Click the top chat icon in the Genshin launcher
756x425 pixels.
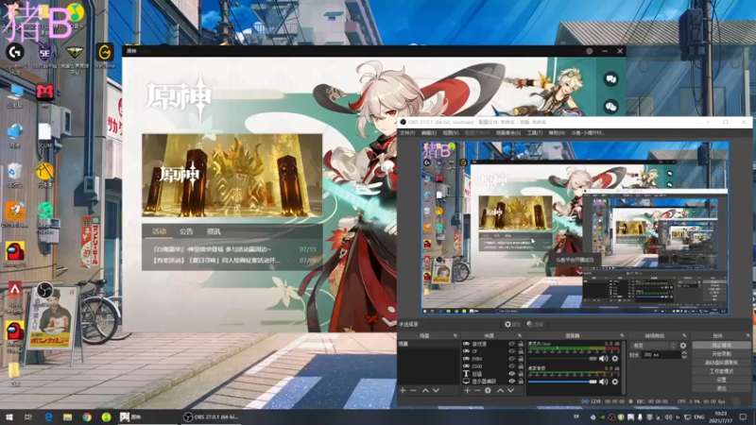point(610,79)
